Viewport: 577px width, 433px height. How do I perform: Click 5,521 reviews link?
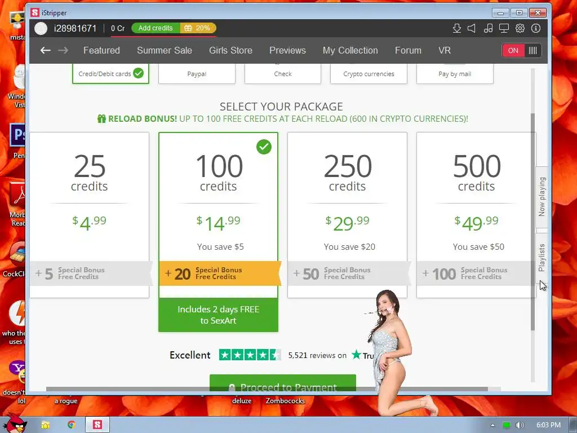tap(317, 355)
